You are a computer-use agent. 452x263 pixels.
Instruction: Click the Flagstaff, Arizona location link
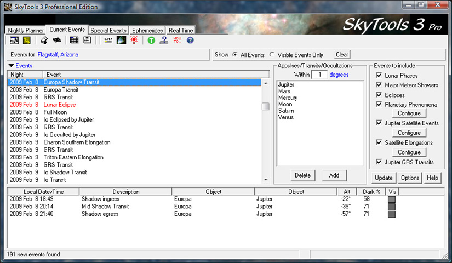[58, 54]
